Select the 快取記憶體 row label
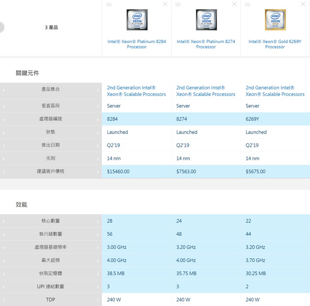The height and width of the screenshot is (306, 310). pyautogui.click(x=50, y=273)
